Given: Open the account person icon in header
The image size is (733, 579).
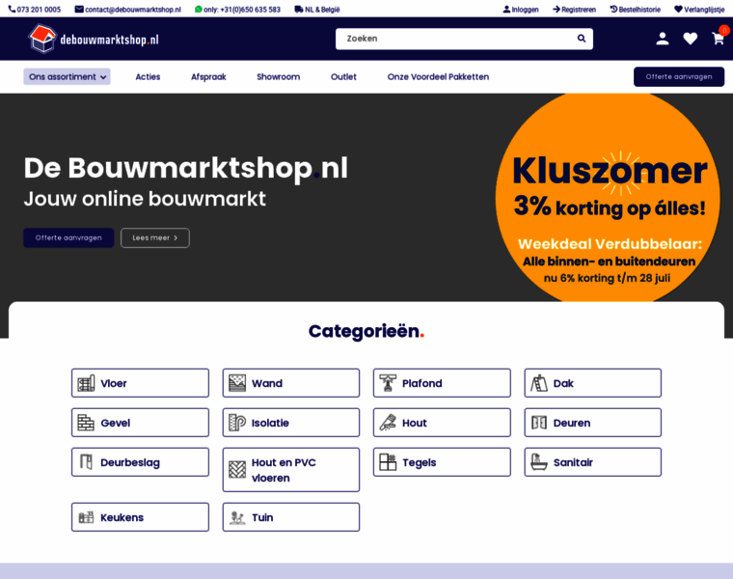Looking at the screenshot, I should [662, 39].
